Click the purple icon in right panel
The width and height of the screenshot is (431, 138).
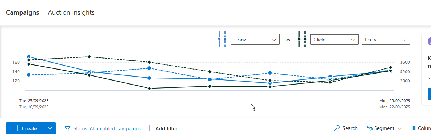click(x=429, y=41)
